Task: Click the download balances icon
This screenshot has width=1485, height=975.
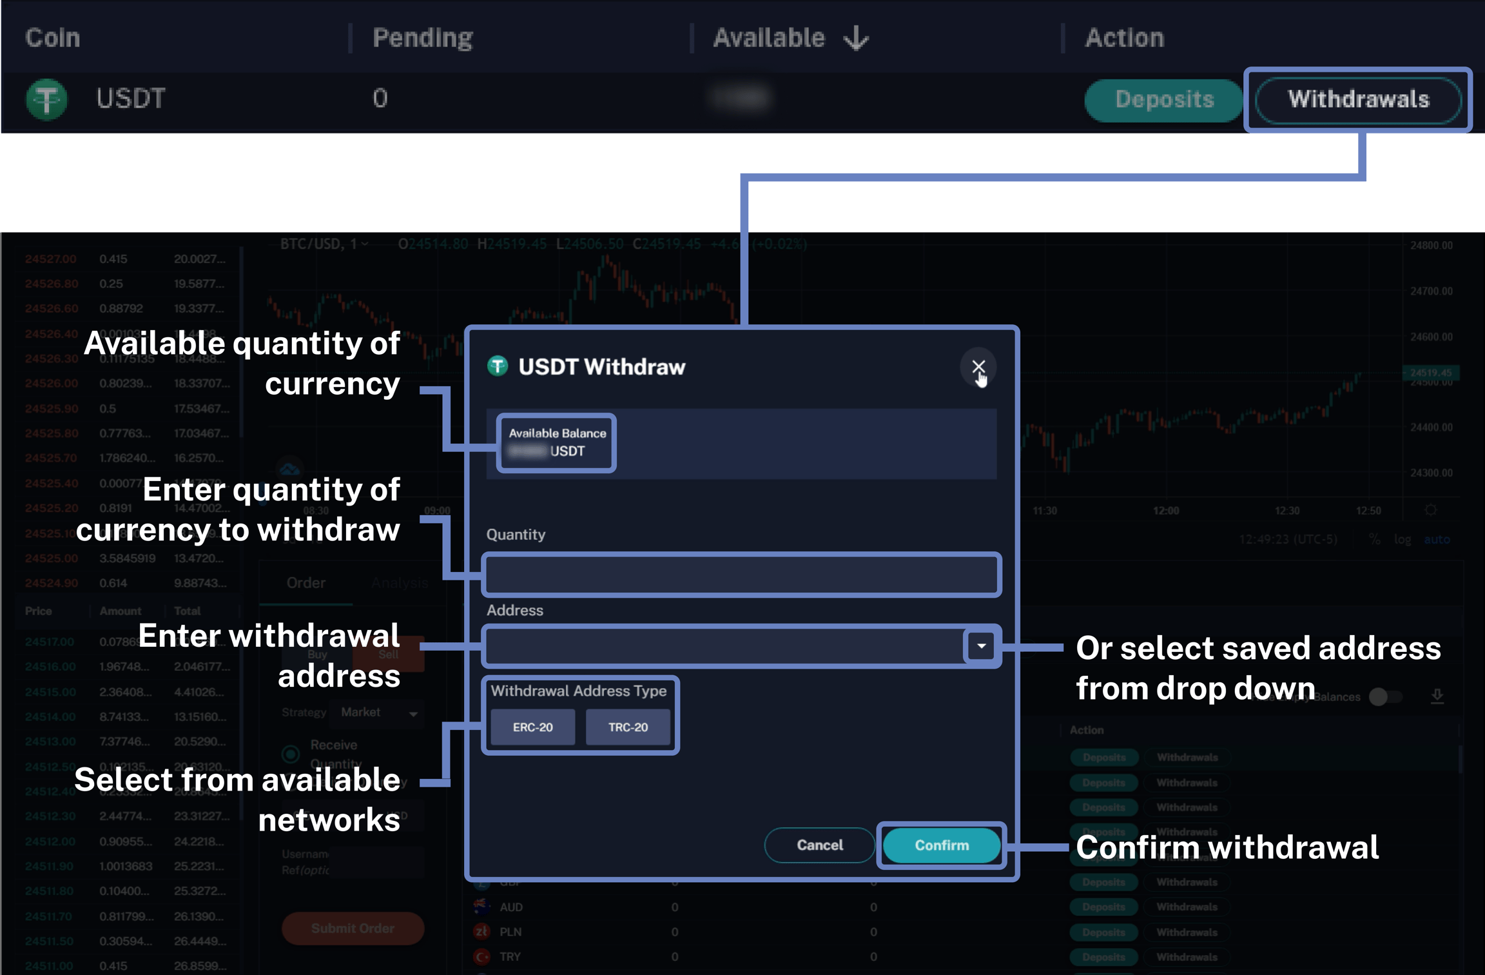Action: point(1437,696)
